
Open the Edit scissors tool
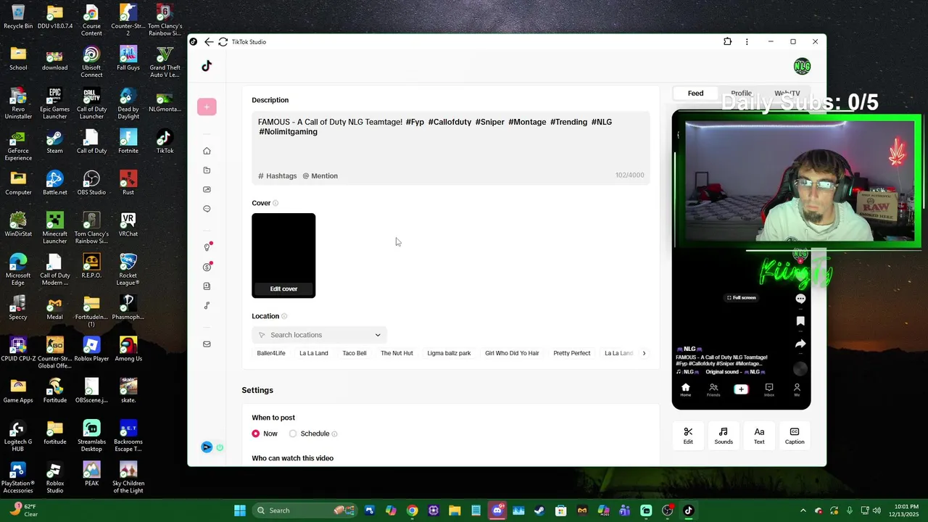(x=688, y=436)
